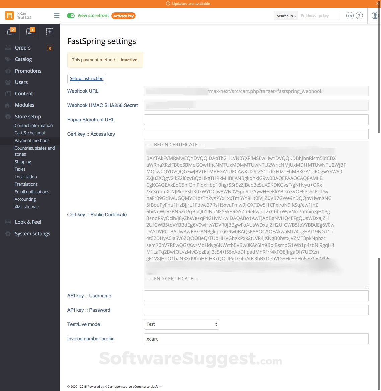381x391 pixels.
Task: Toggle the green View storefront switch
Action: pos(71,15)
